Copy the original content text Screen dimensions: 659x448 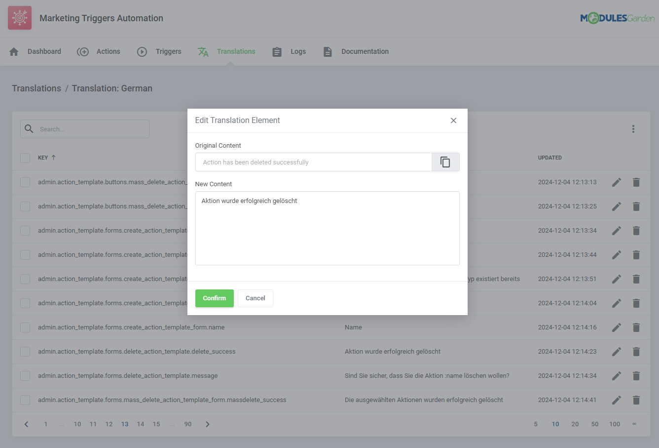click(x=445, y=162)
